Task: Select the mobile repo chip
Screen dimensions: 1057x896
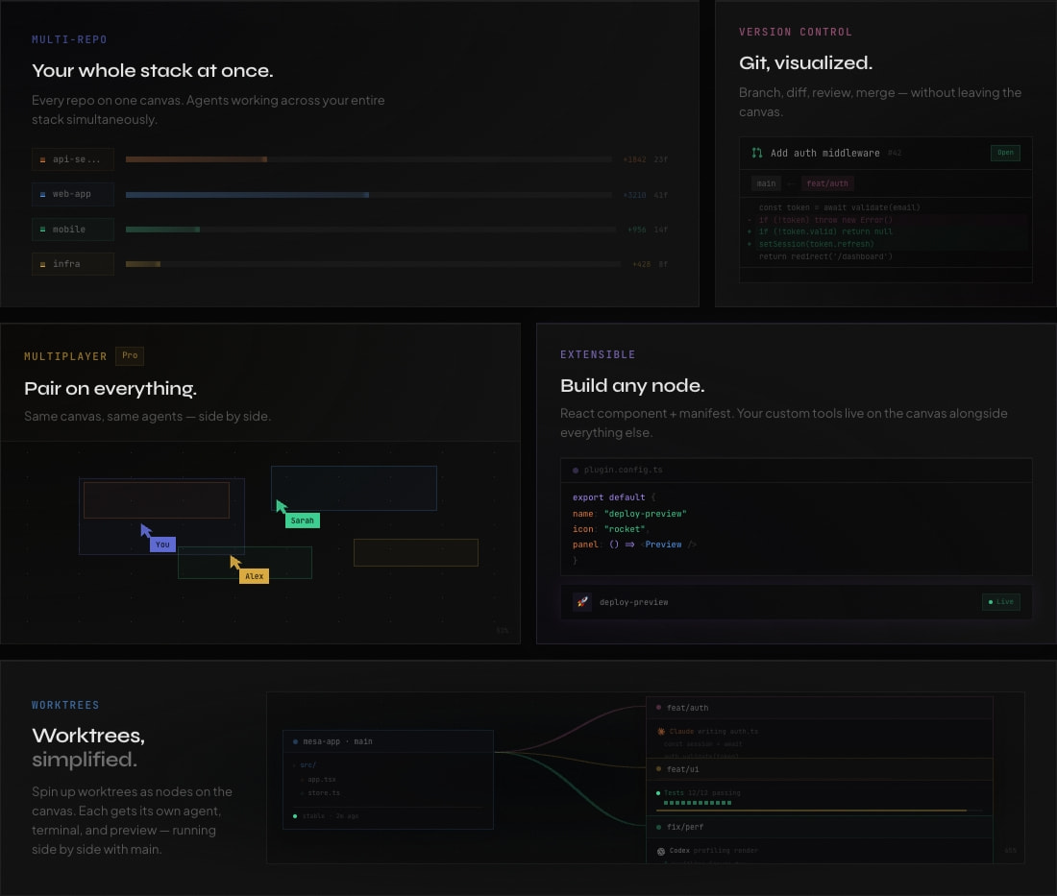Action: [73, 230]
